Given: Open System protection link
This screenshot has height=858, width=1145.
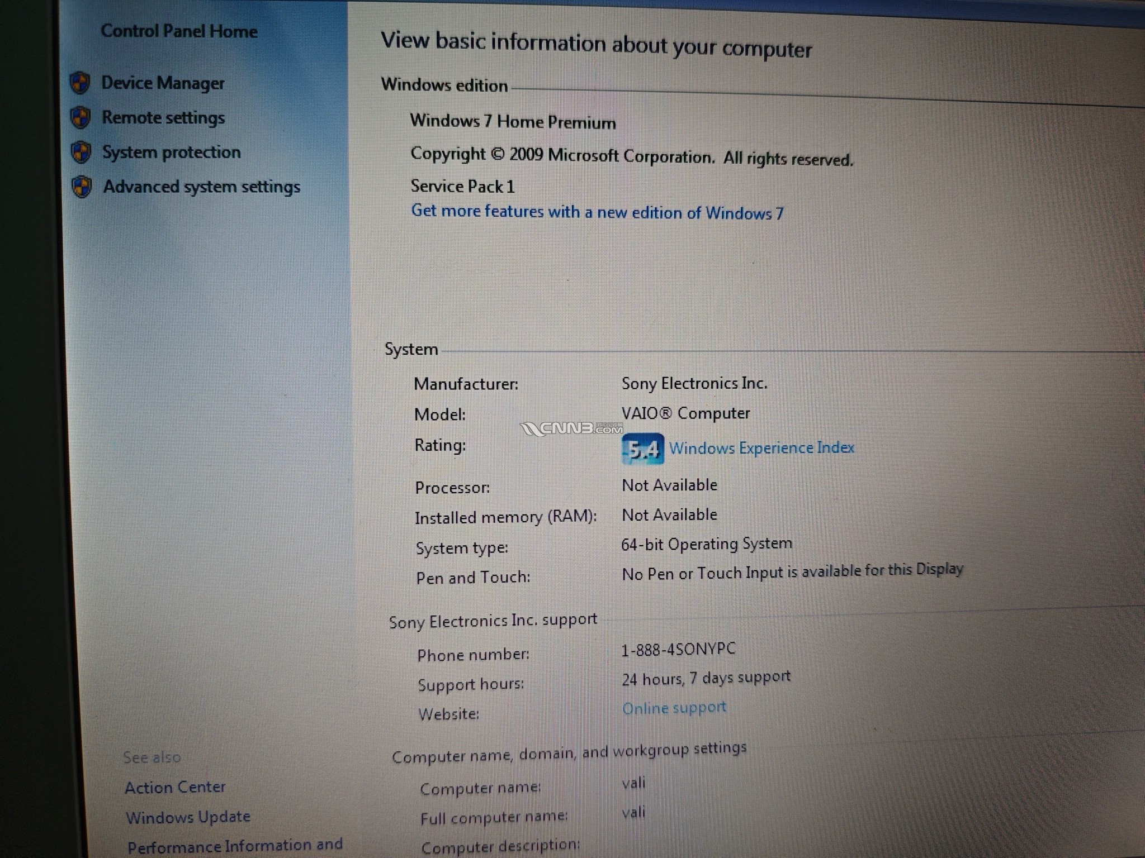Looking at the screenshot, I should pos(171,152).
